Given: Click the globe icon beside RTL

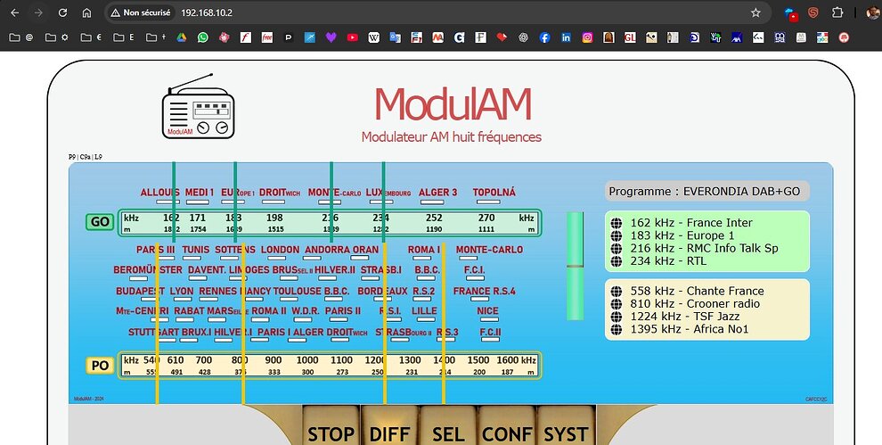Looking at the screenshot, I should 616,262.
